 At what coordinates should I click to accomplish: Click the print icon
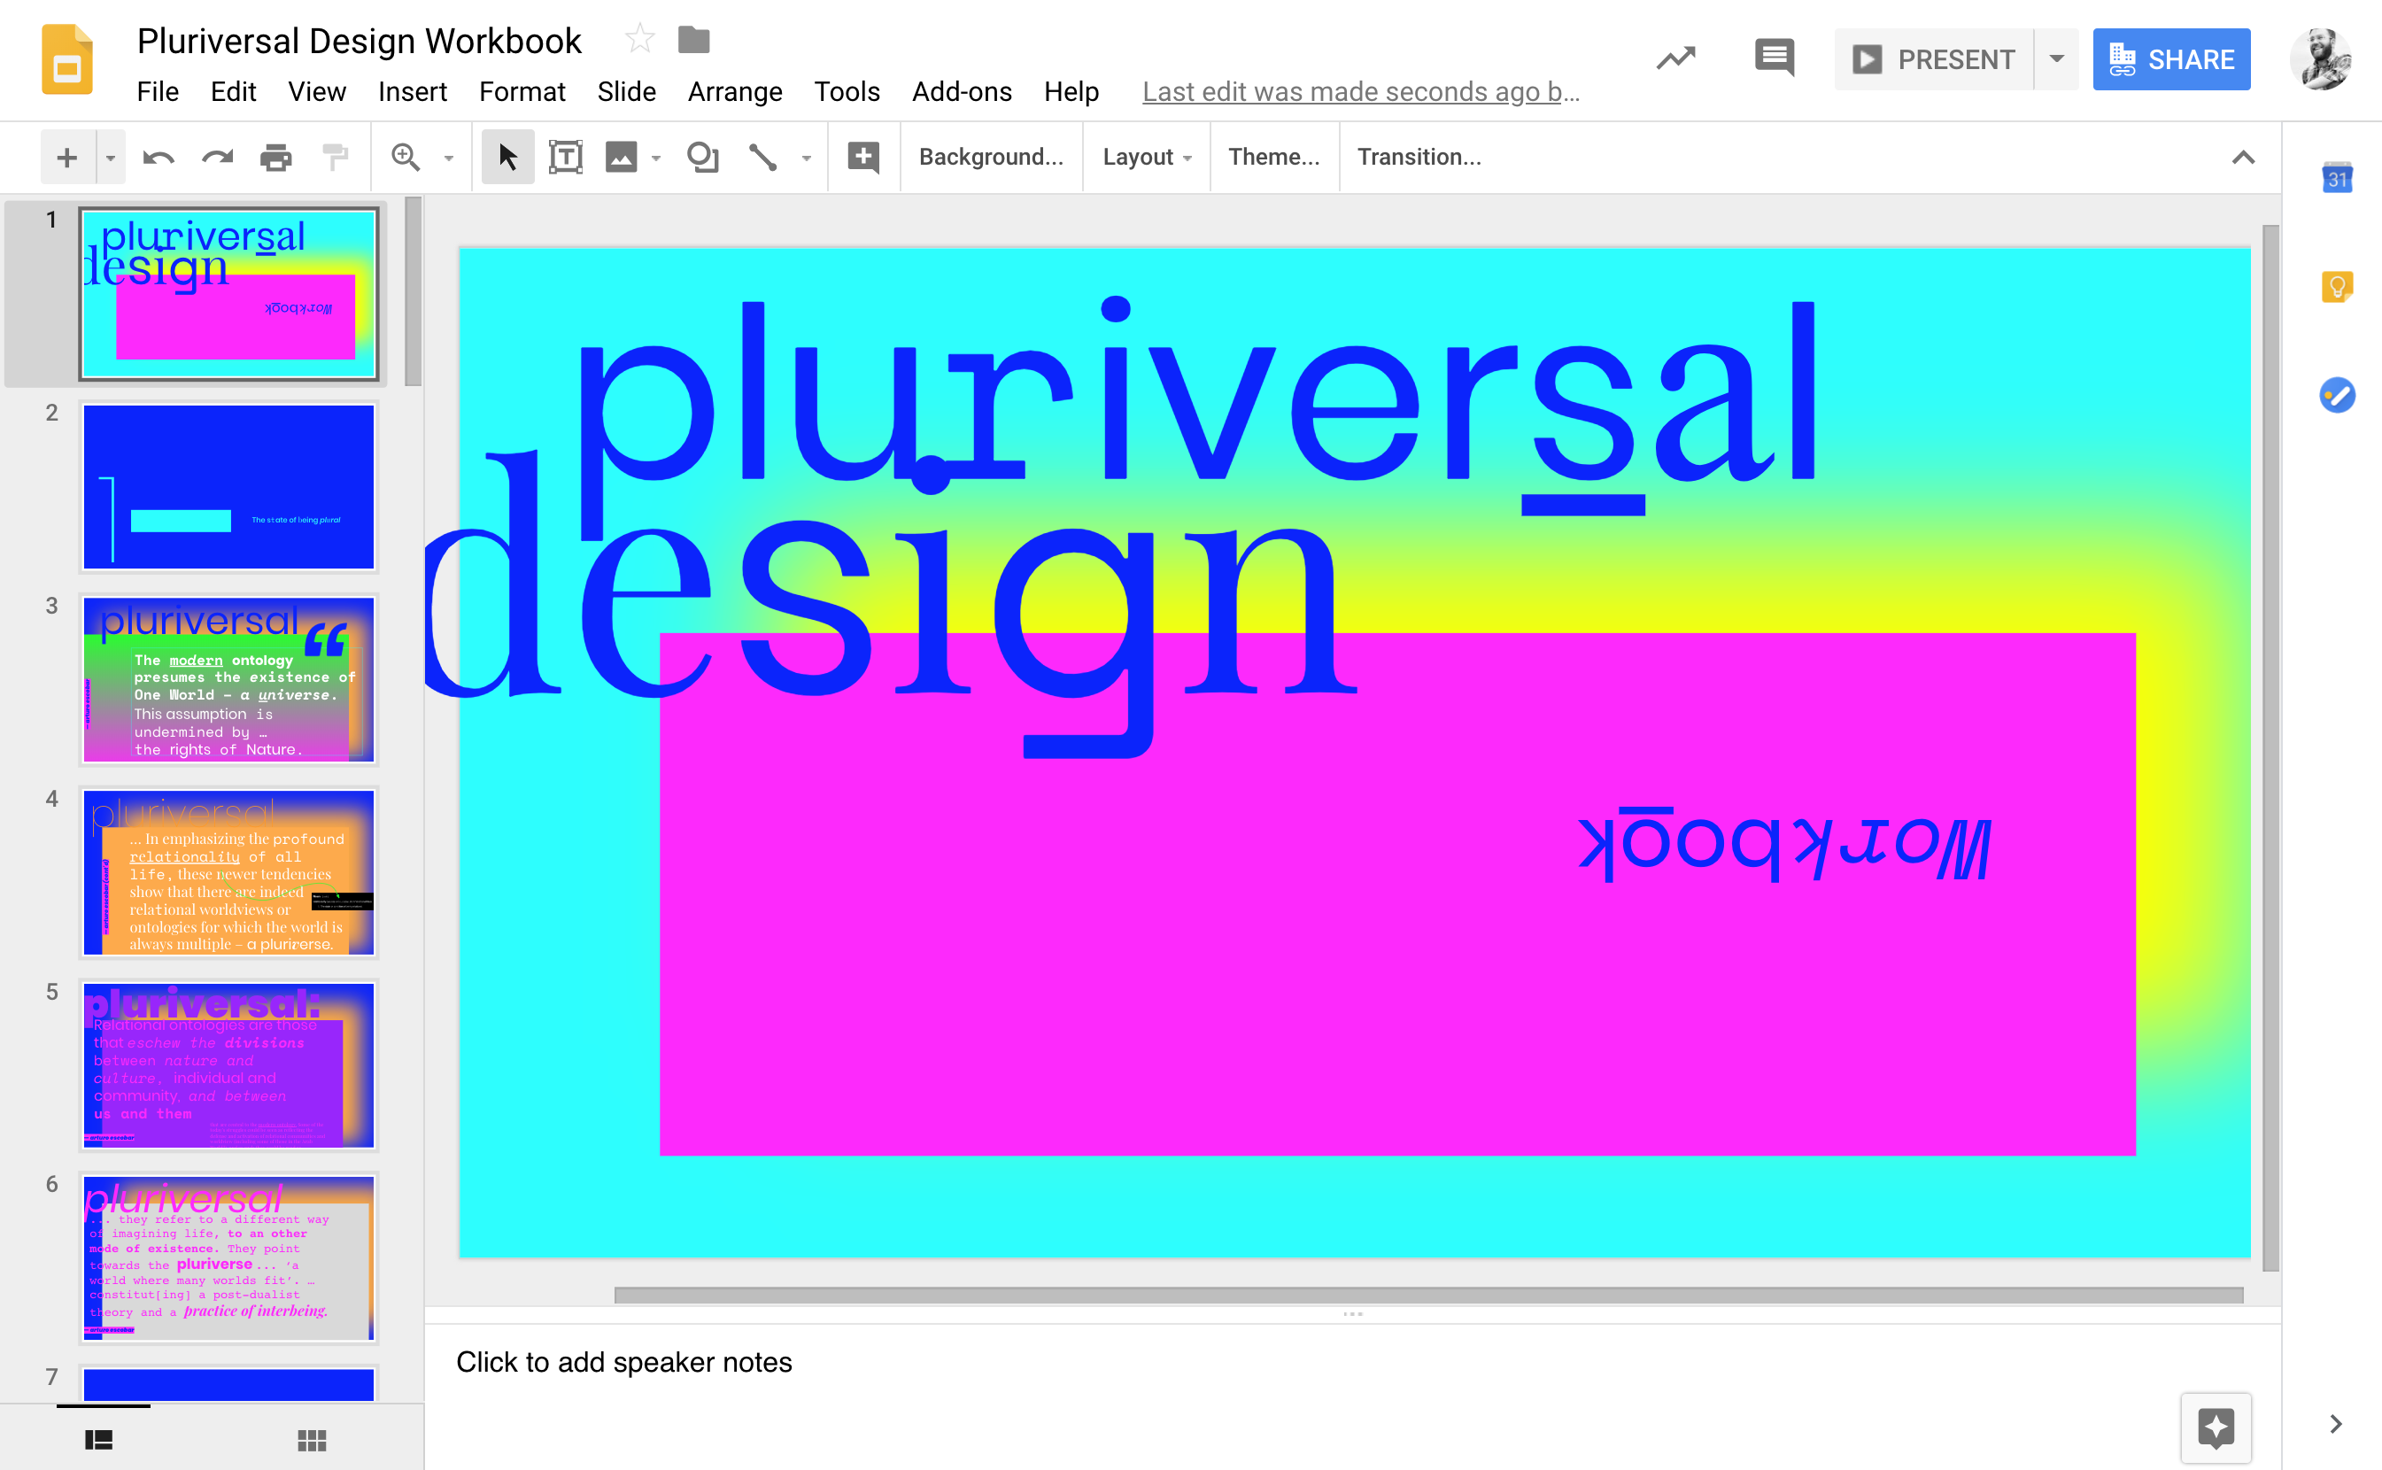[x=276, y=158]
